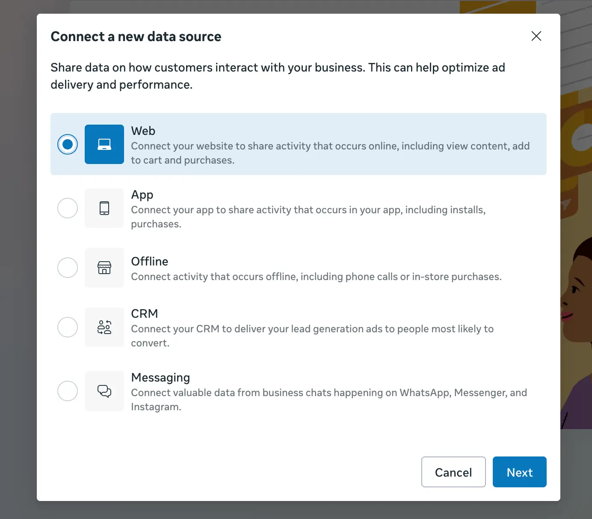
Task: Click the mobile phone icon next to App
Action: [104, 208]
